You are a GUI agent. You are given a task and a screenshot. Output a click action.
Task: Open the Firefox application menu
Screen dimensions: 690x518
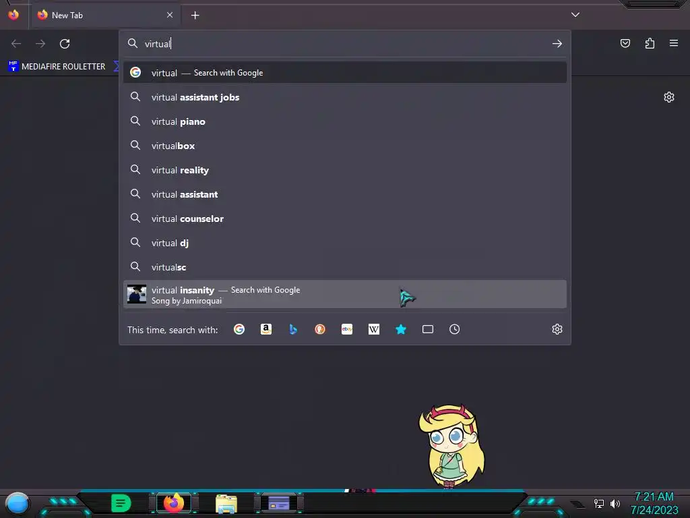(x=674, y=43)
